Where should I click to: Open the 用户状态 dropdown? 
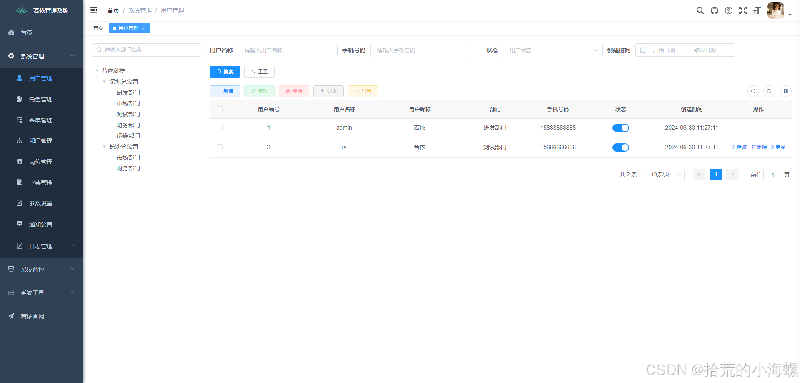click(552, 50)
